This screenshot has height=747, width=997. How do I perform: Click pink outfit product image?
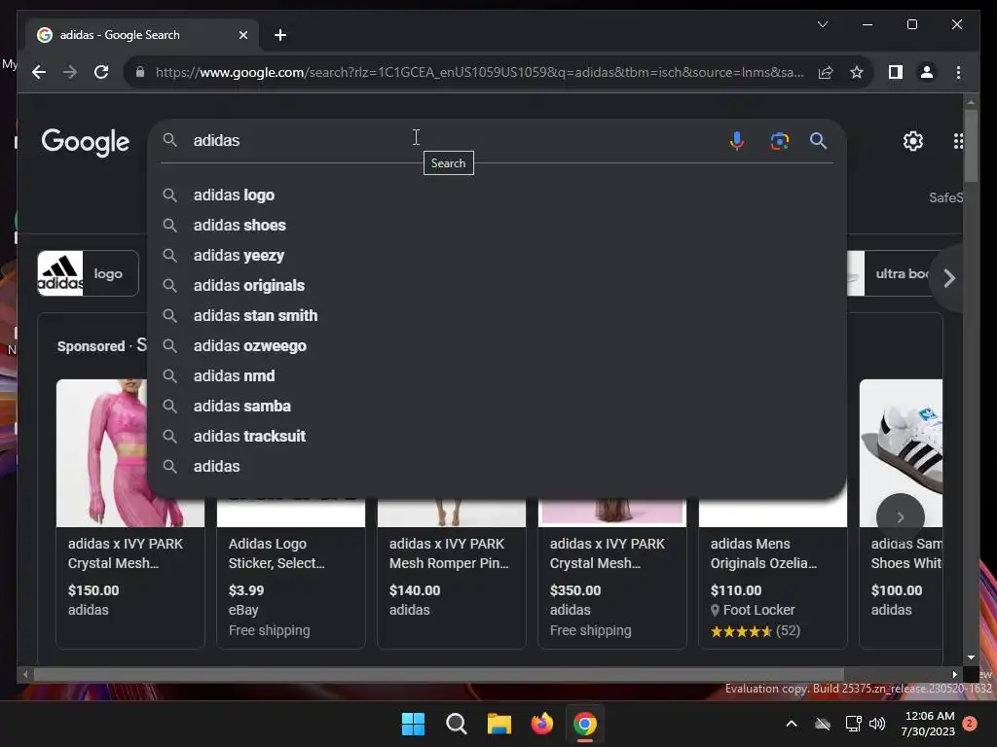101,453
